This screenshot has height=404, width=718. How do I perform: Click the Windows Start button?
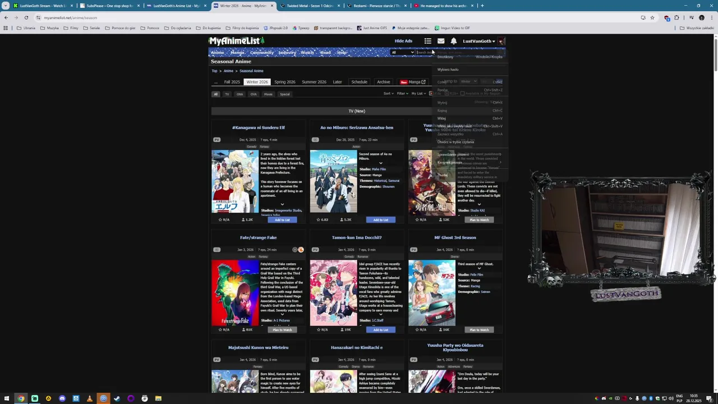coord(7,398)
